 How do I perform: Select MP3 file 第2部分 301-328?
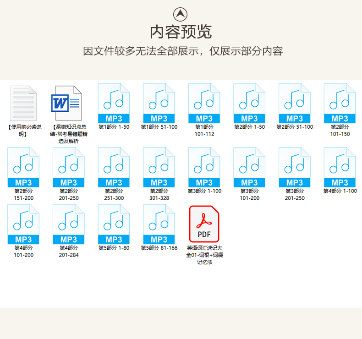(159, 167)
